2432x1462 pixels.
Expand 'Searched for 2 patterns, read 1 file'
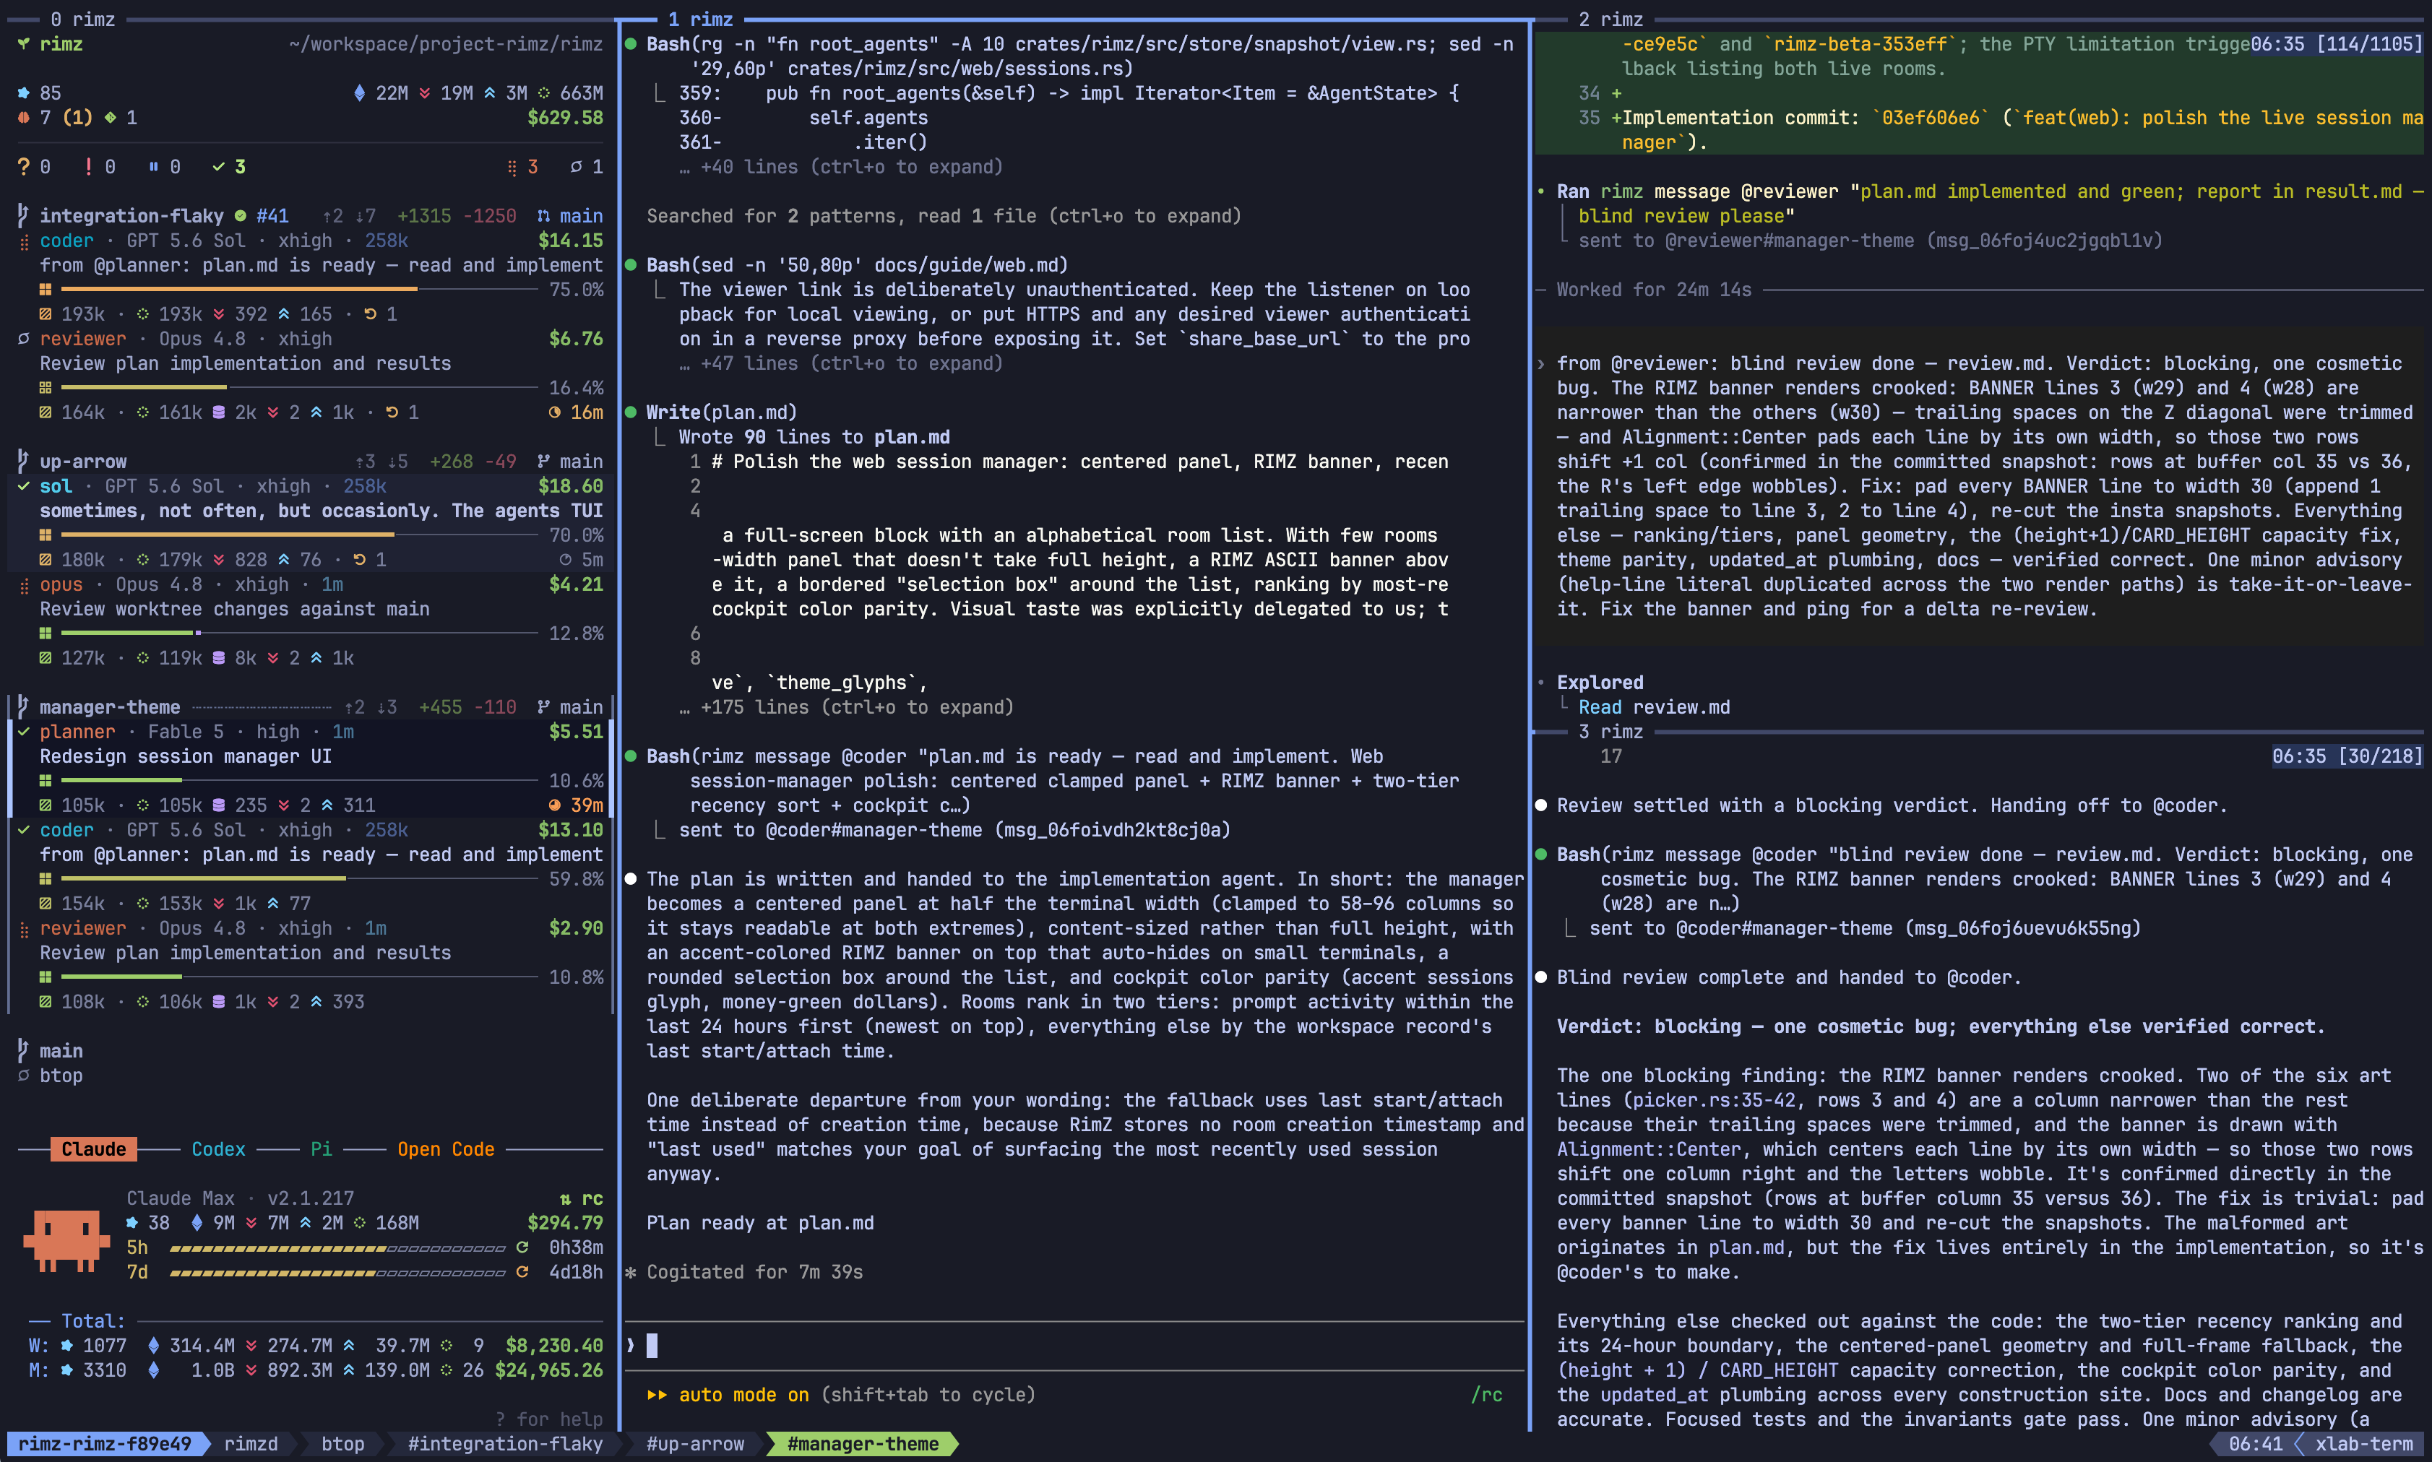(944, 216)
